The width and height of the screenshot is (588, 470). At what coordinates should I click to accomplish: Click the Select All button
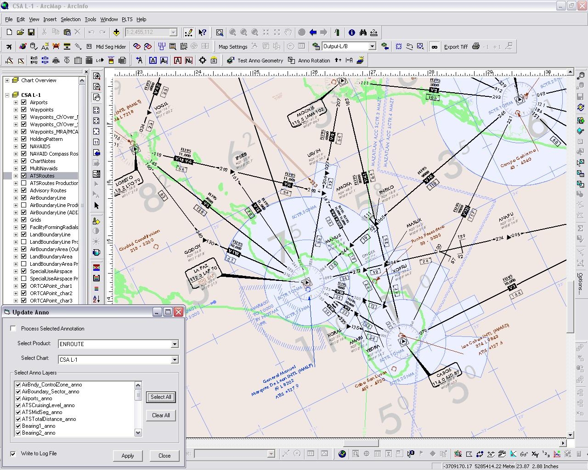tap(161, 397)
